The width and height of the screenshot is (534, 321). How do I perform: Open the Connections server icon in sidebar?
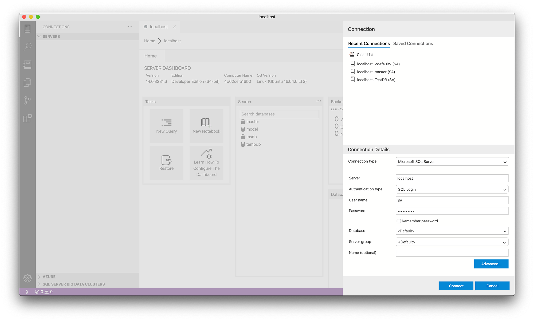click(28, 29)
